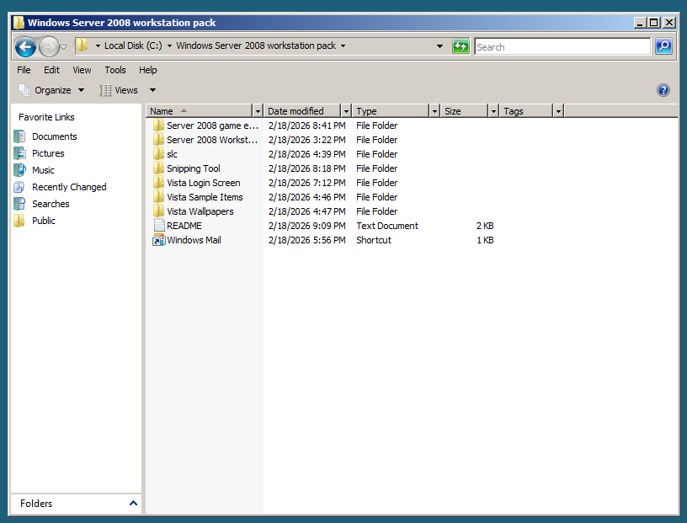Click the search magnifier button
Image resolution: width=687 pixels, height=523 pixels.
pyautogui.click(x=663, y=46)
